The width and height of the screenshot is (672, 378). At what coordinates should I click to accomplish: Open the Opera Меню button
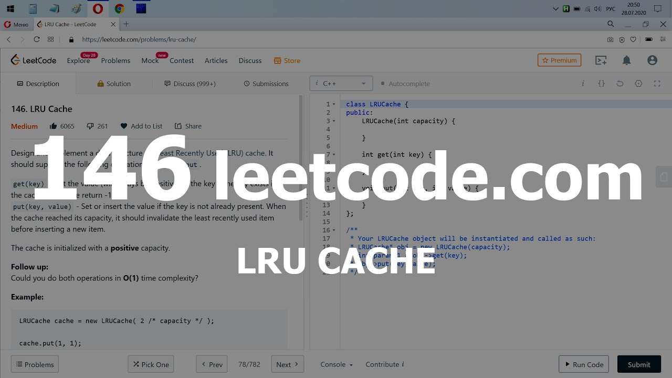tap(16, 24)
